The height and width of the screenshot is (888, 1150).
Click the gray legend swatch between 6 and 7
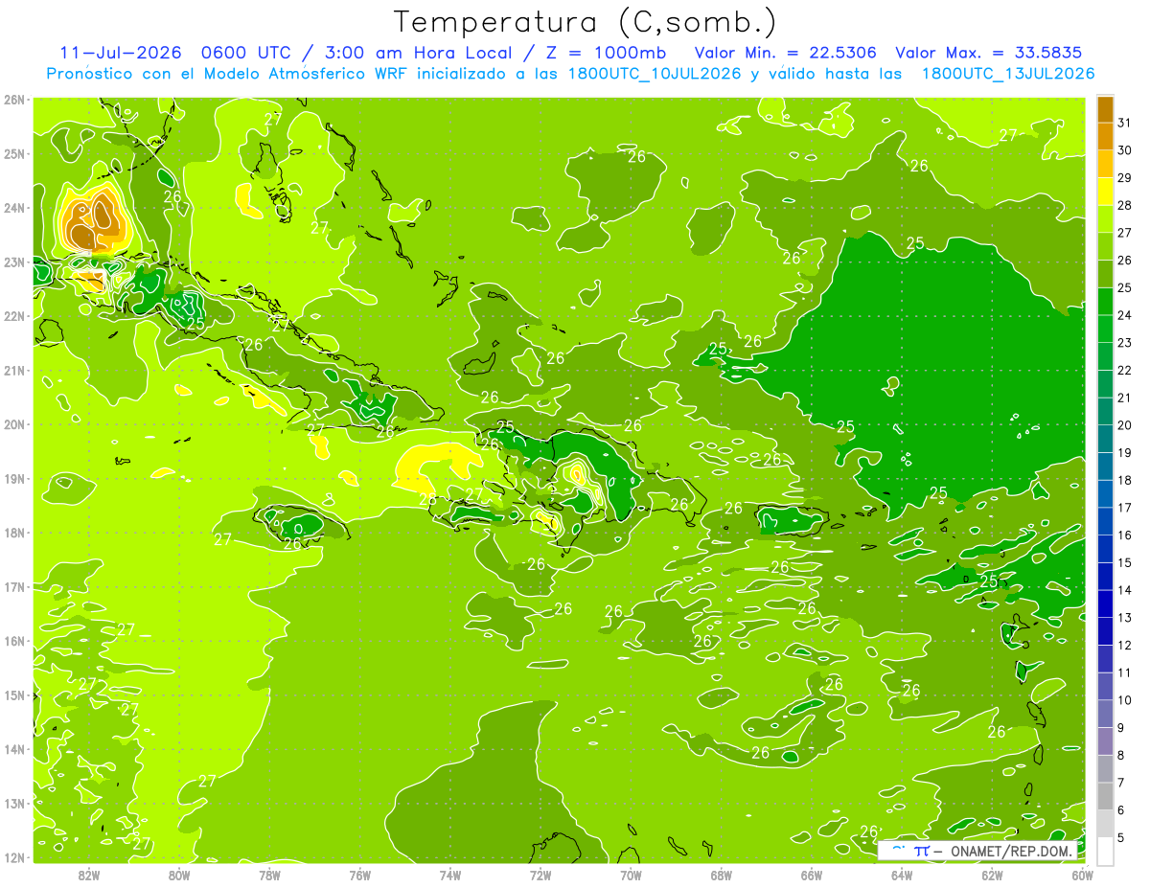[1105, 796]
